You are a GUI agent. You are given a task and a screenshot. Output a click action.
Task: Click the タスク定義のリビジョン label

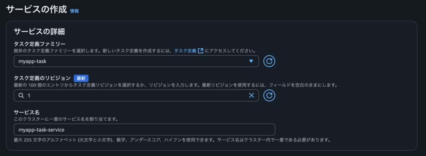pos(42,78)
